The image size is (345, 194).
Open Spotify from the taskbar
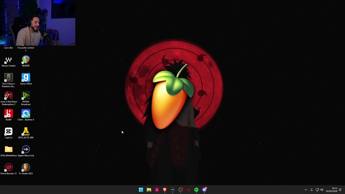pyautogui.click(x=196, y=190)
